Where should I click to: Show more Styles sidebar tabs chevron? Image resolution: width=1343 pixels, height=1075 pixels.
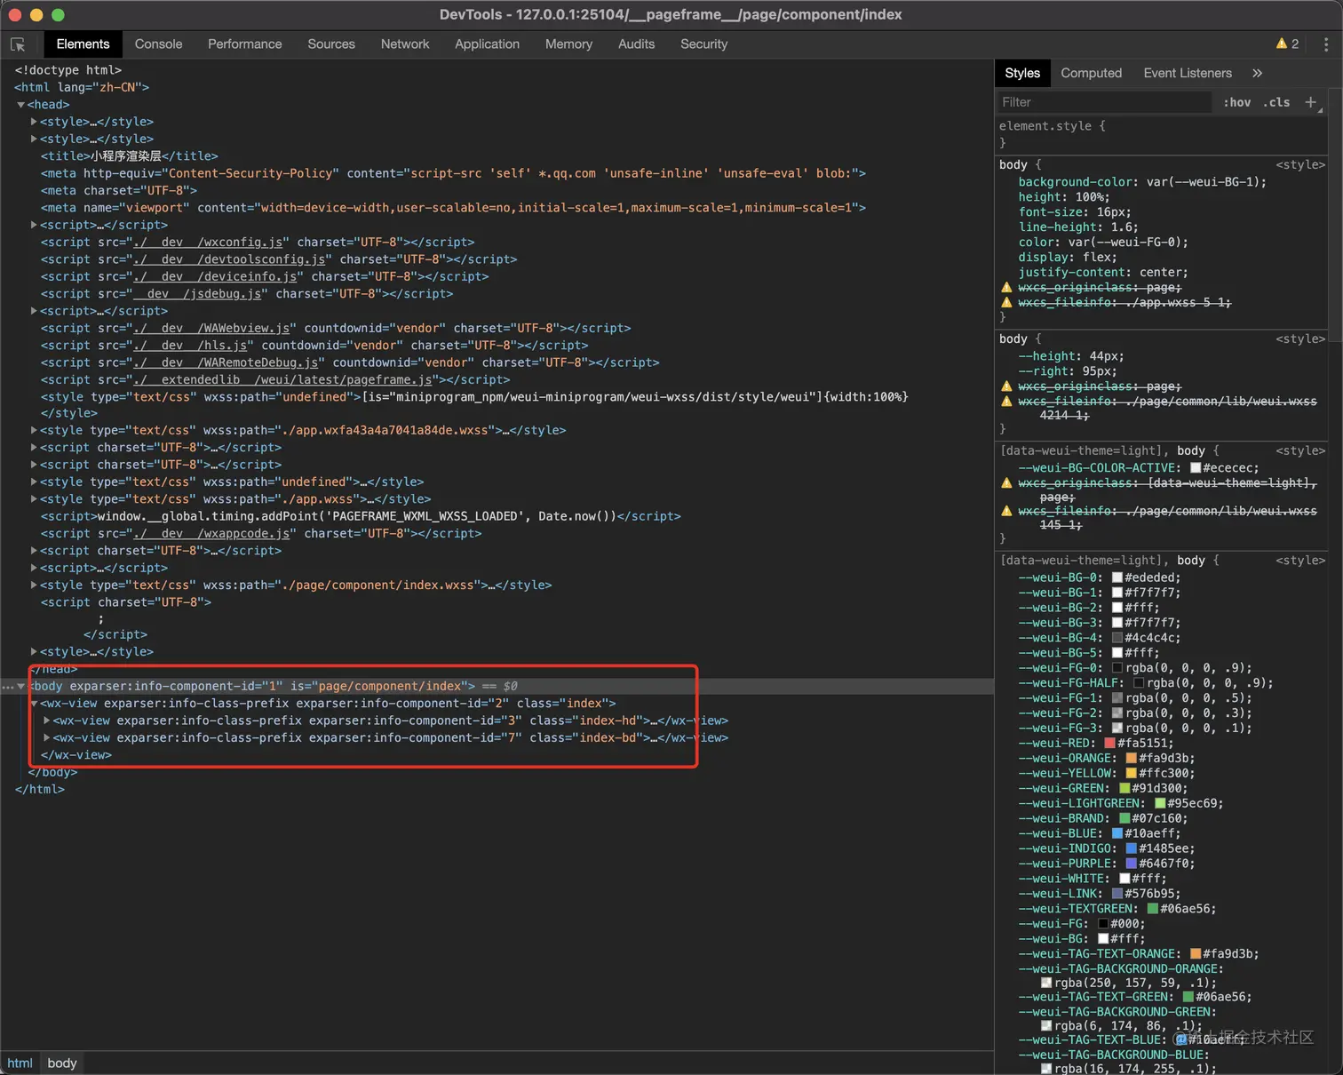[x=1257, y=73]
